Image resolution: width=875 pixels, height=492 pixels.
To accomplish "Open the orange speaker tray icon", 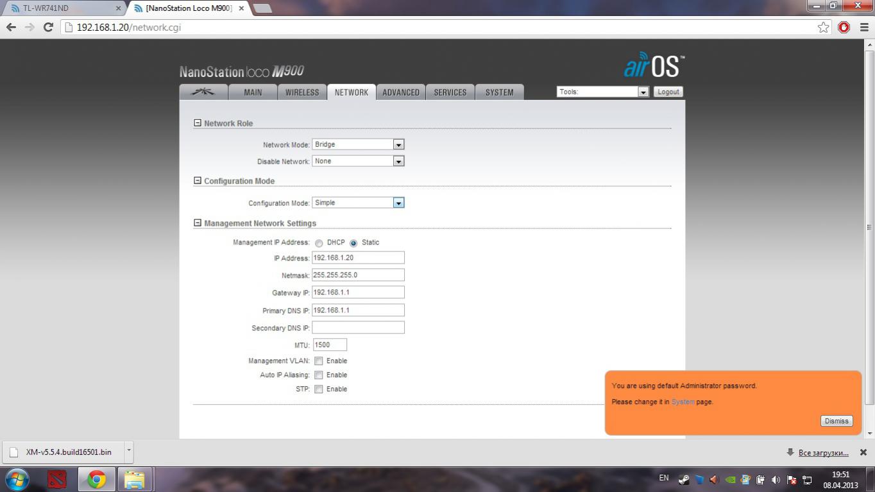I will point(715,479).
